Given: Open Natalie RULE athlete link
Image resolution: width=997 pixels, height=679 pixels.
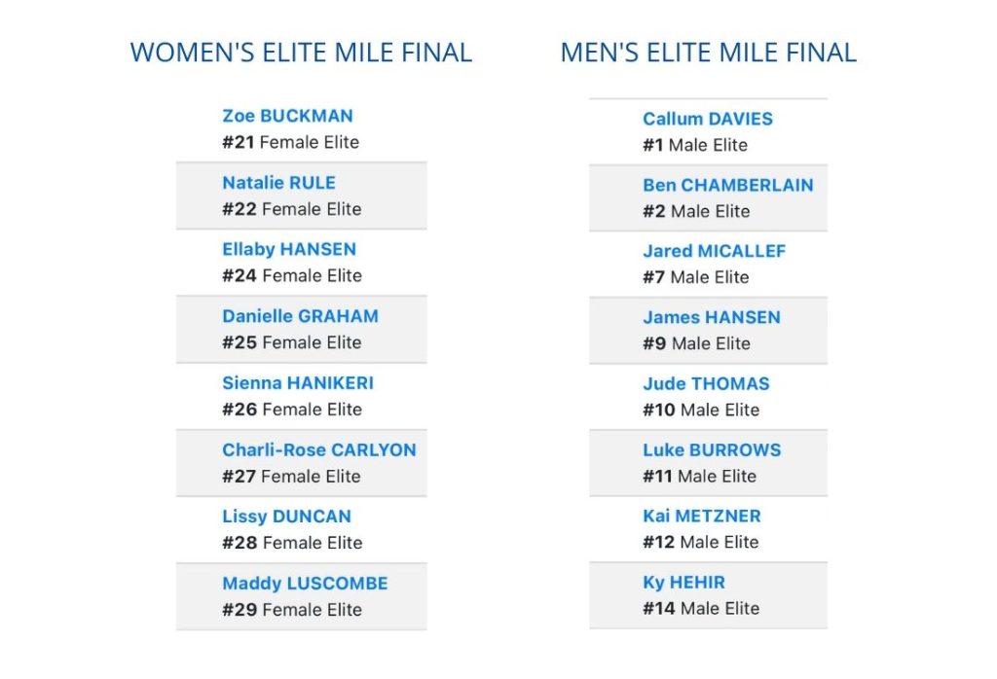Looking at the screenshot, I should [278, 183].
